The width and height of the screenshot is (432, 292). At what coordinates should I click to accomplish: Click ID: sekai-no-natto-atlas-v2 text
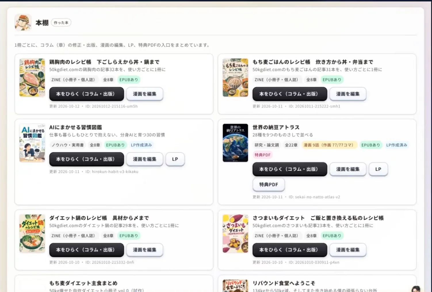(314, 197)
